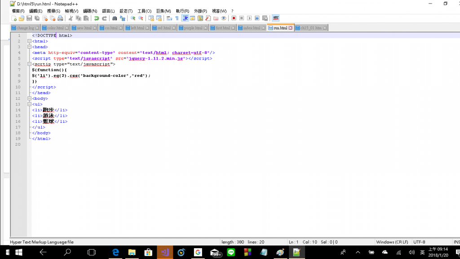Cut the selected text
Viewport: 460px width, 259px height.
pos(71,18)
